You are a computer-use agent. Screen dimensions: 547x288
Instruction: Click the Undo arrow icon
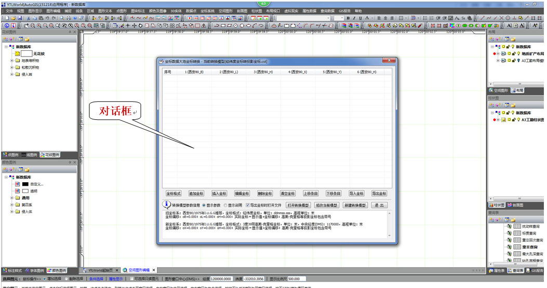point(47,18)
